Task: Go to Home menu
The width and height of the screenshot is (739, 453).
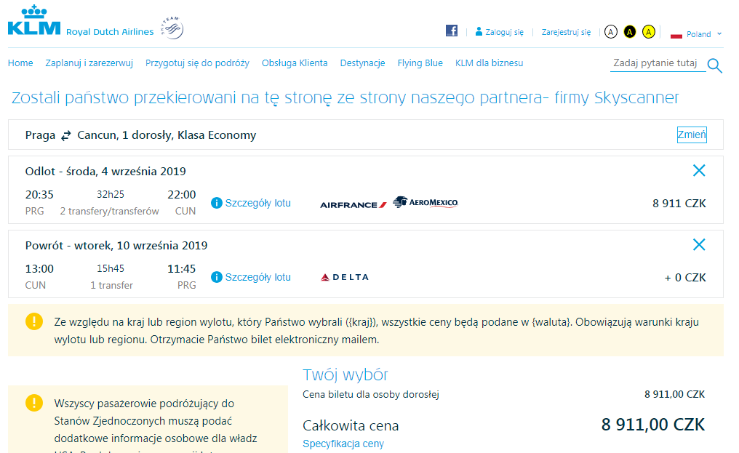Action: (20, 63)
